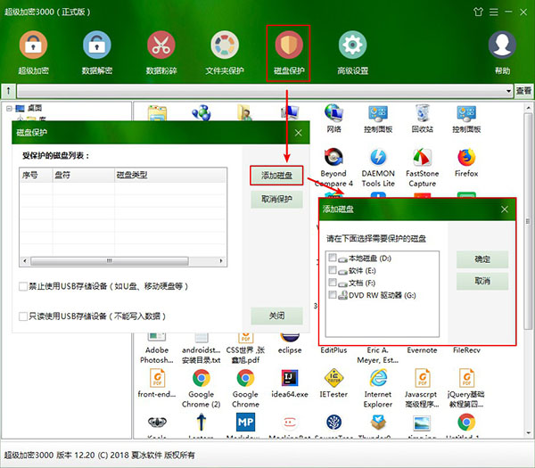Open the 超级加密 tool
The image size is (535, 468).
[x=33, y=53]
